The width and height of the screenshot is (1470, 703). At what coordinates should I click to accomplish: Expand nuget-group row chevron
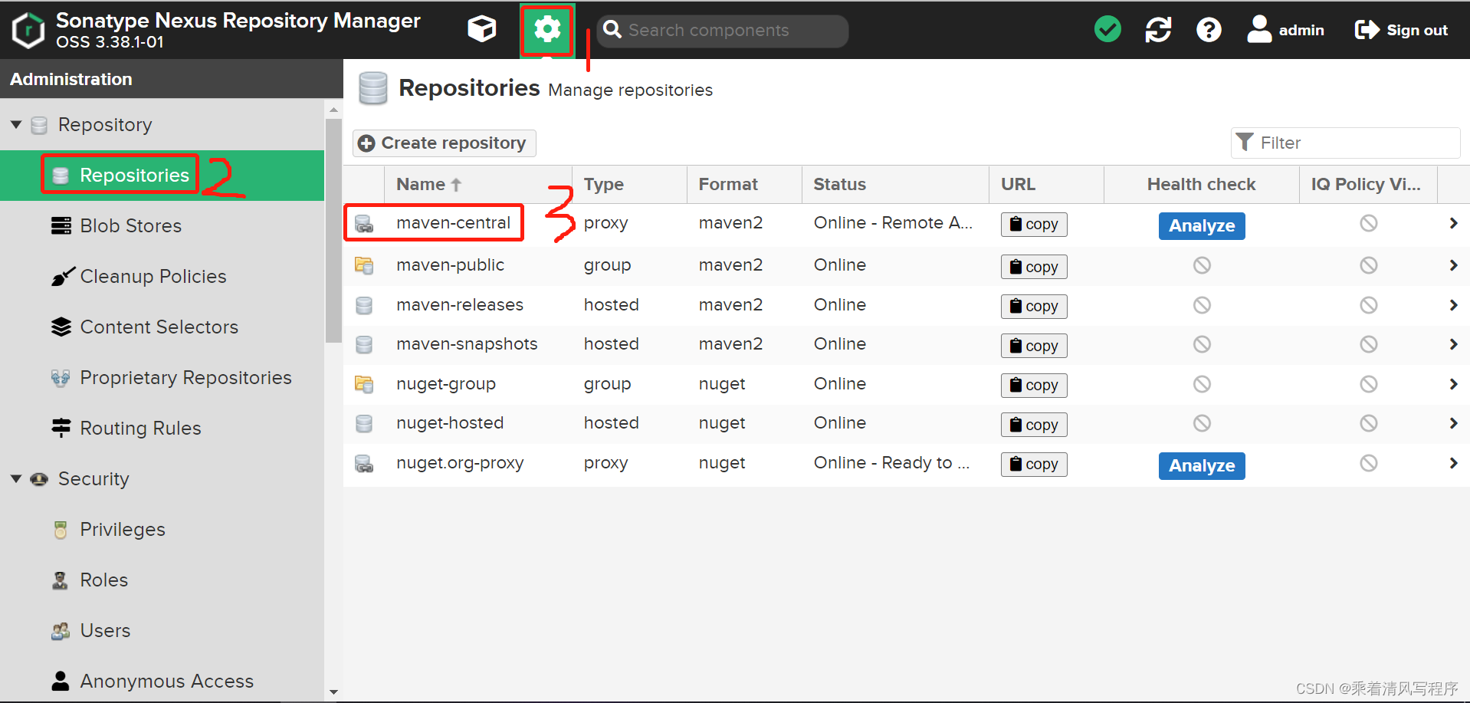coord(1453,384)
